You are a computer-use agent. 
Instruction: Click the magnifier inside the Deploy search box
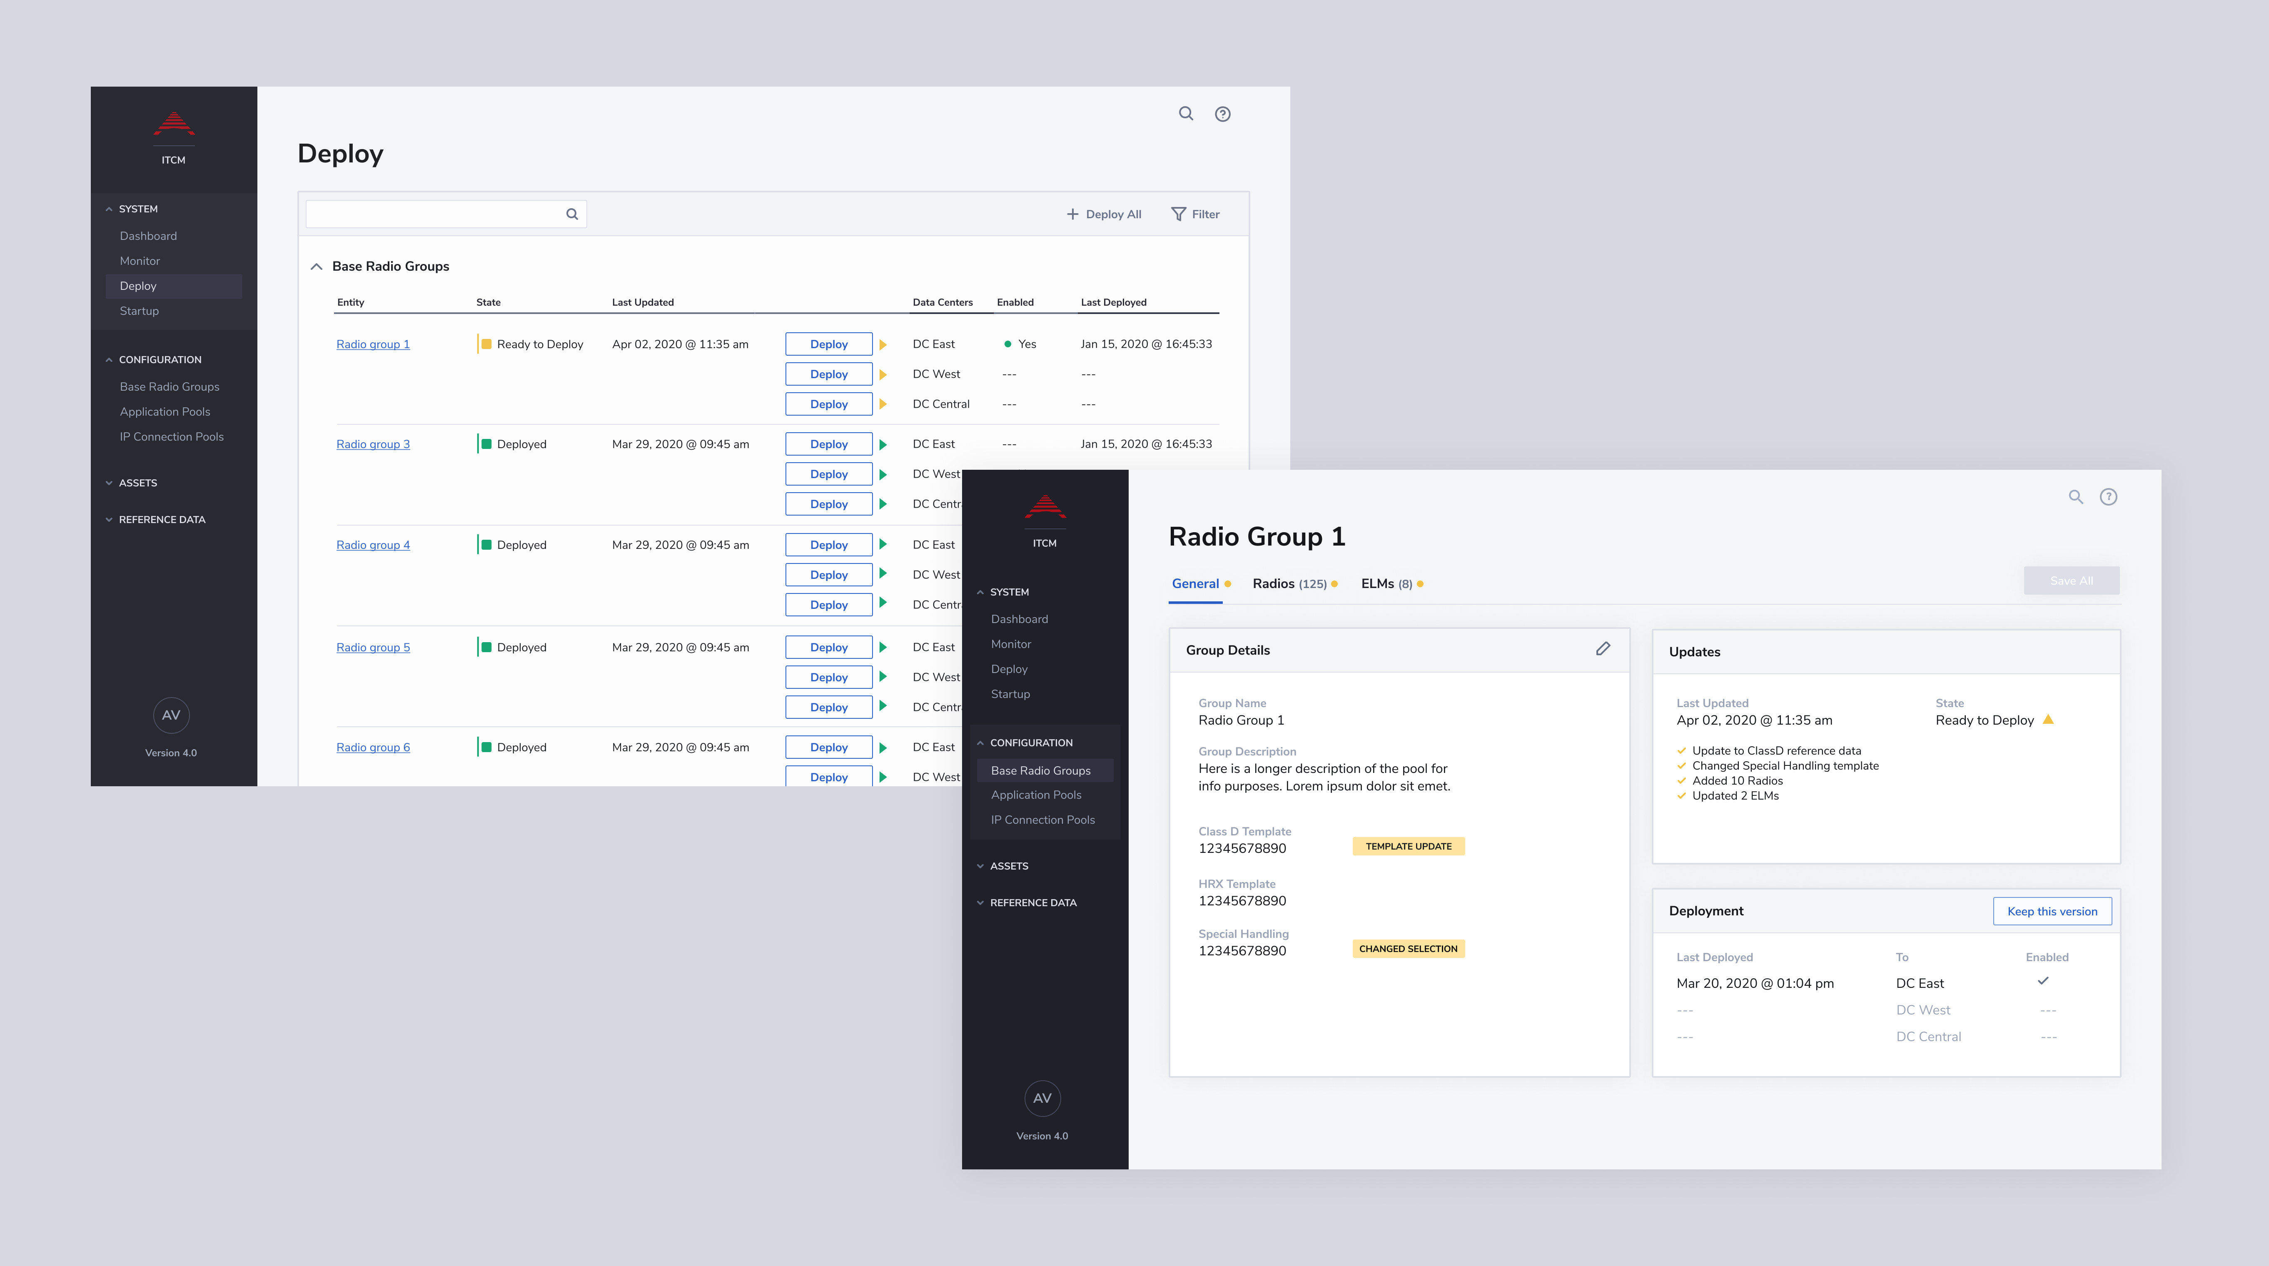[x=572, y=214]
